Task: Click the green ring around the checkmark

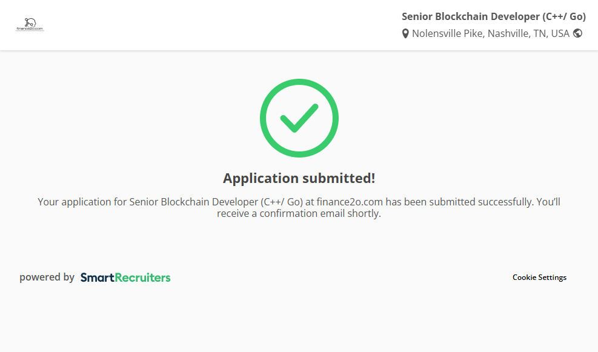Action: tap(264, 118)
